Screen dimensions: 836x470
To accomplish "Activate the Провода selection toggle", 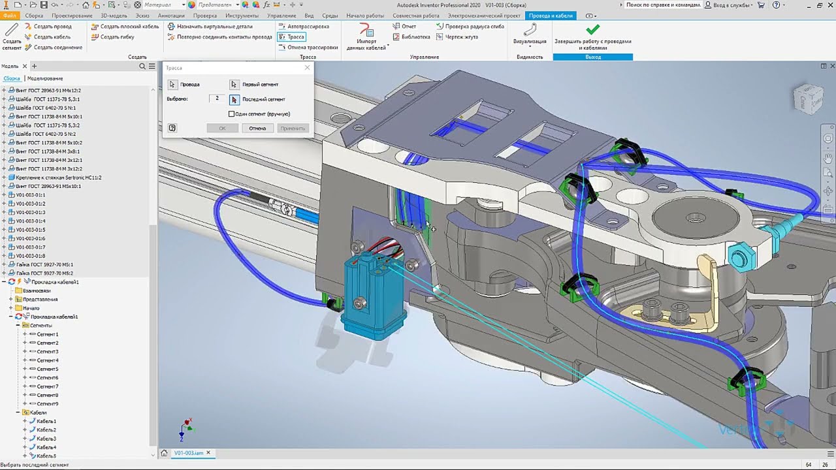I will click(172, 84).
